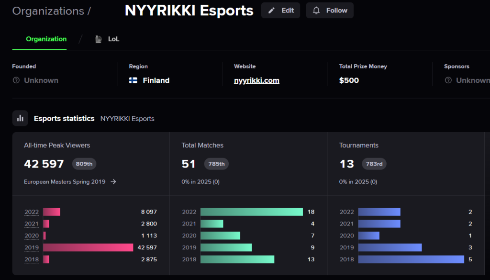Image resolution: width=490 pixels, height=280 pixels.
Task: Click the arrow next to European Masters Spring 2019
Action: pyautogui.click(x=113, y=181)
